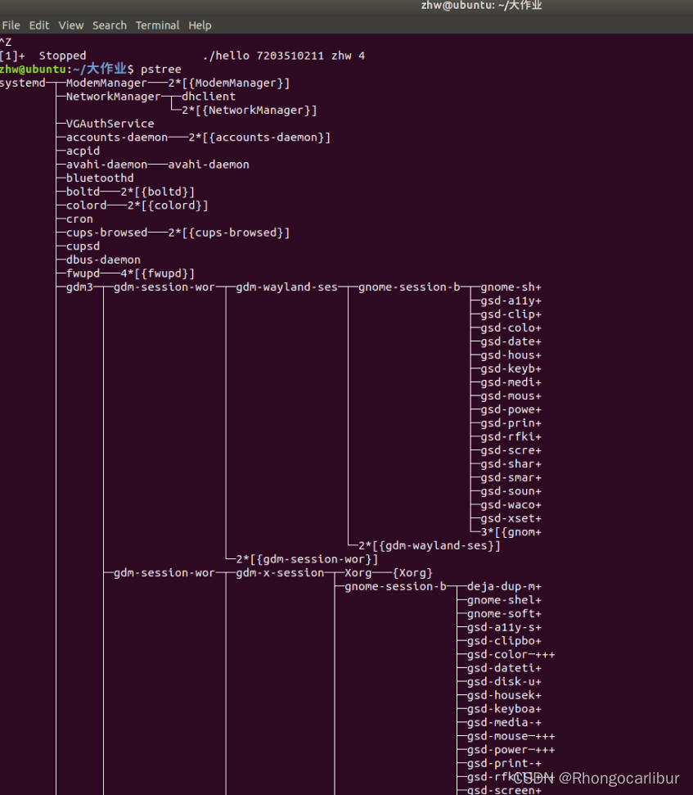Select the gdm3 process node
The height and width of the screenshot is (795, 693).
[79, 287]
